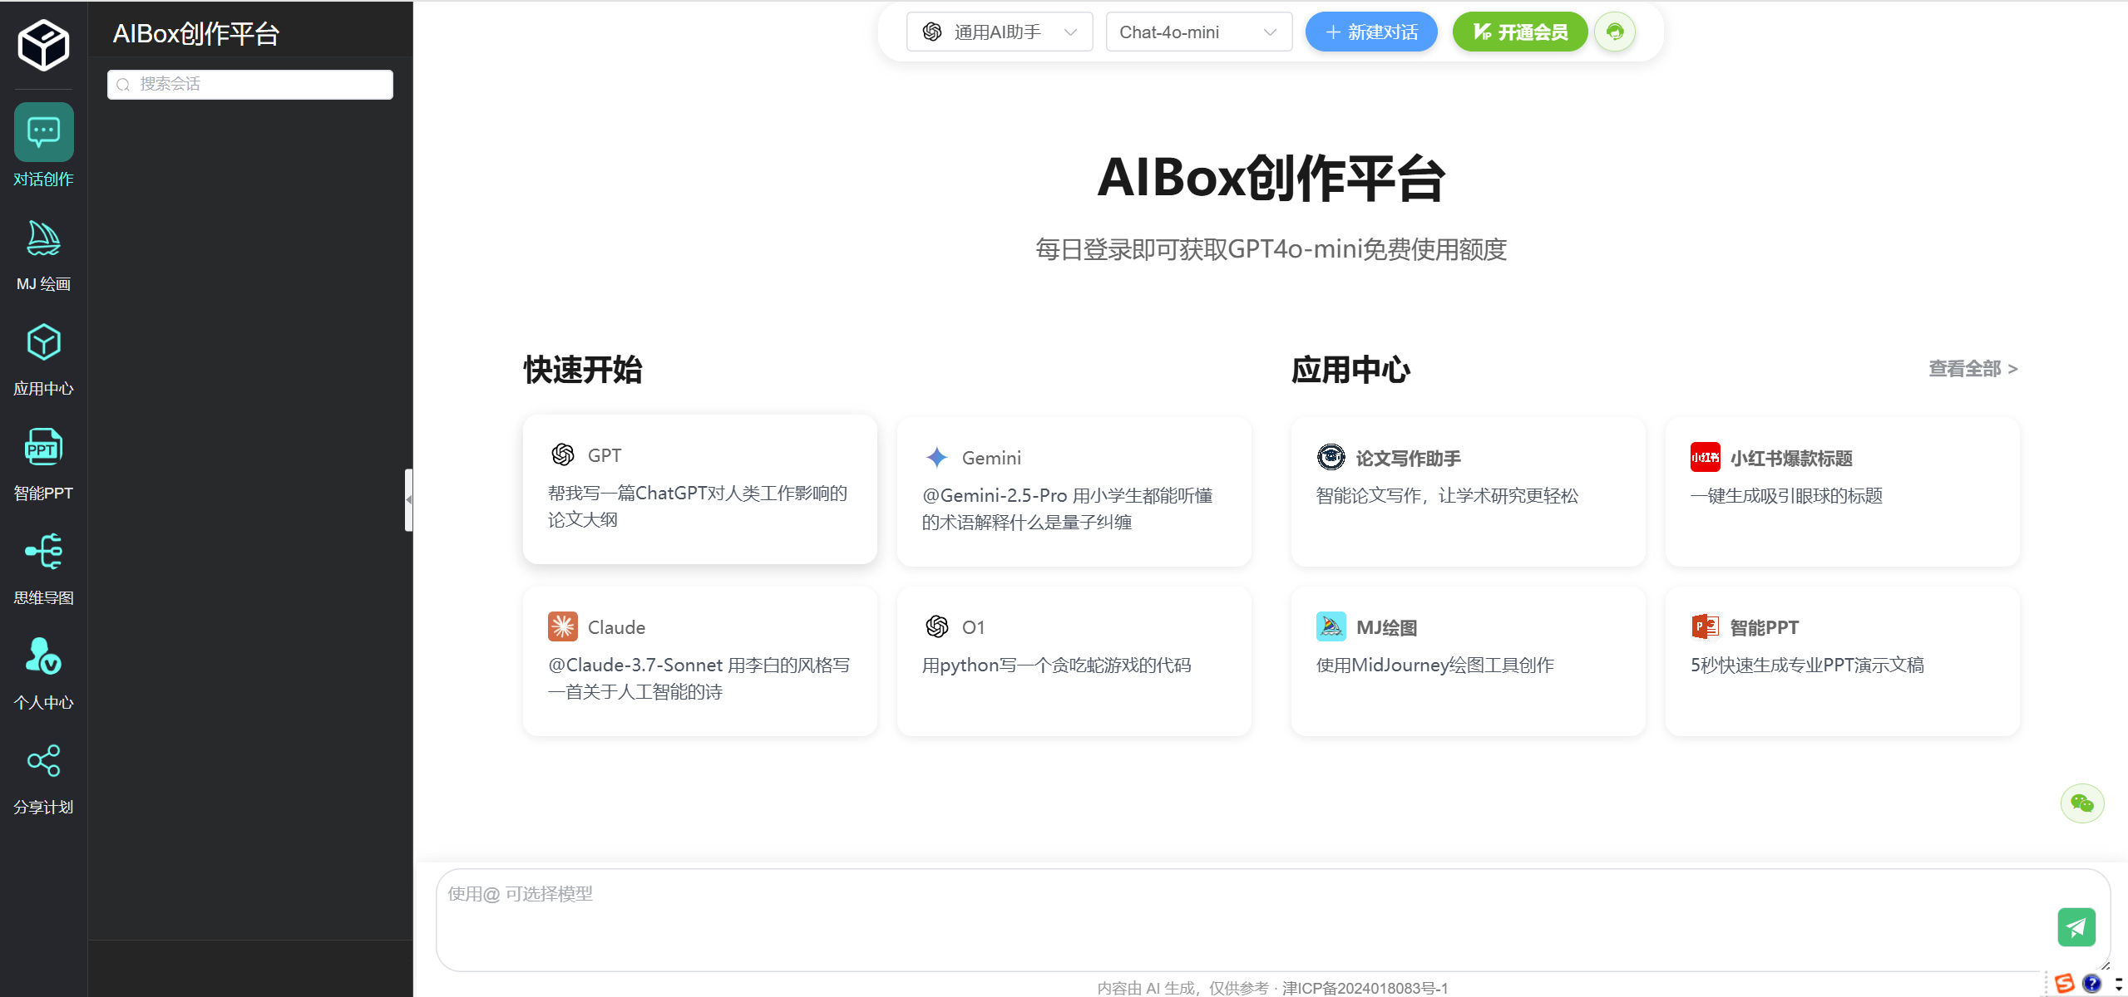
Task: Click the message input box 使用@ 可选择模型
Action: (x=1273, y=920)
